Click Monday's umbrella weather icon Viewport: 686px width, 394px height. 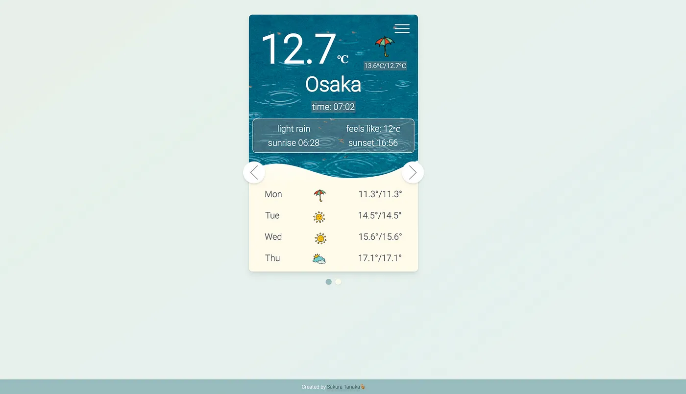(x=320, y=195)
